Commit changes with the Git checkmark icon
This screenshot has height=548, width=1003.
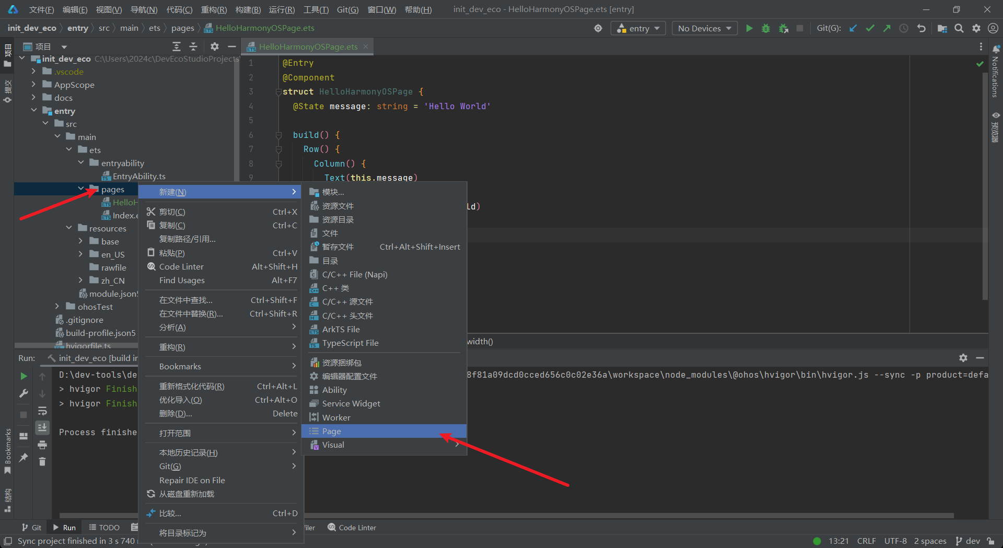pos(870,28)
